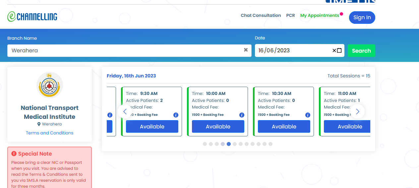Book the 11:00 AM Available session
This screenshot has height=188, width=419.
(347, 126)
